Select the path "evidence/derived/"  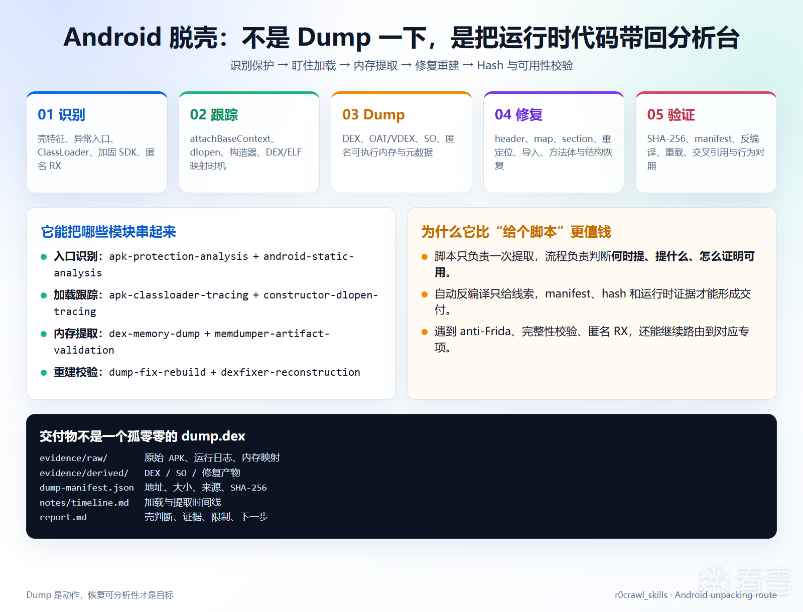click(x=84, y=473)
